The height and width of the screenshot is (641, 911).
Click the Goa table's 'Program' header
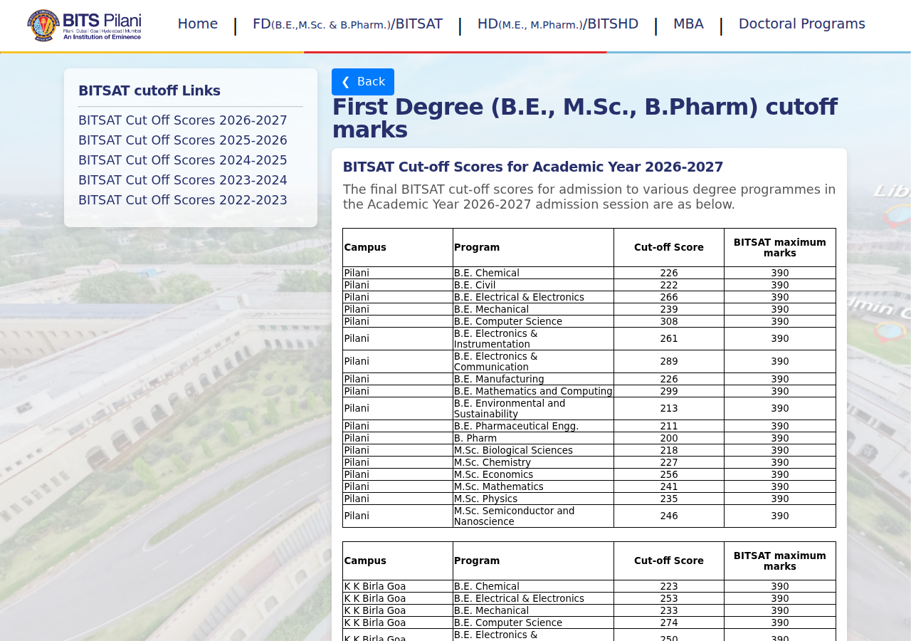(533, 561)
